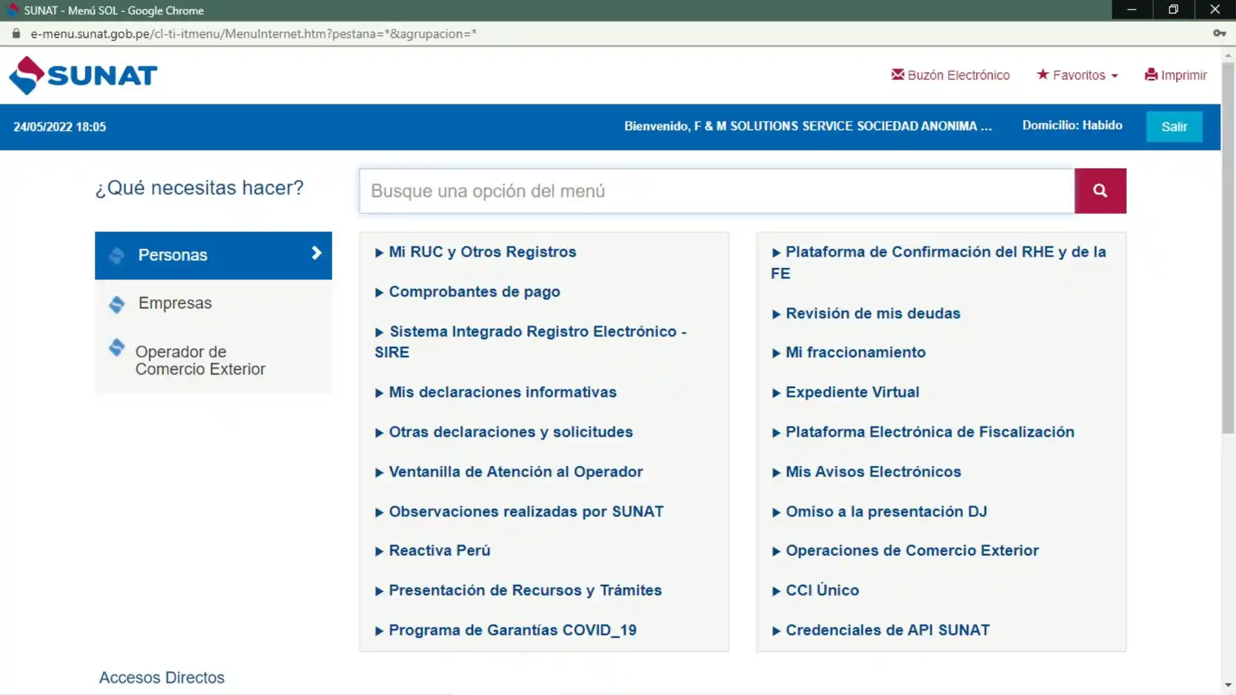Expand Programa de Garantías COVID_19

click(506, 630)
